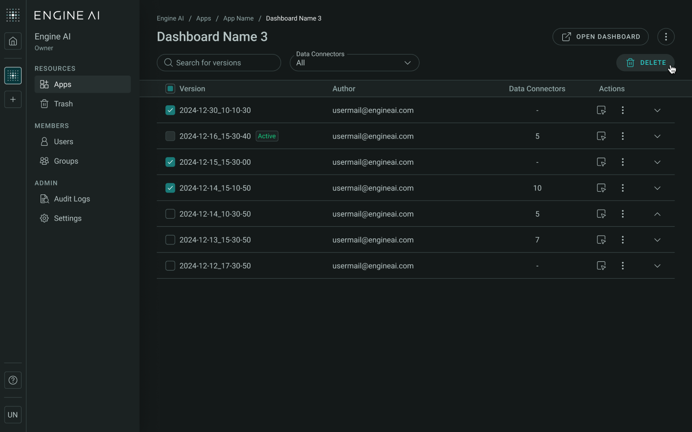Check the active version 2024-12-16_15-30-40
This screenshot has height=432, width=692.
170,136
